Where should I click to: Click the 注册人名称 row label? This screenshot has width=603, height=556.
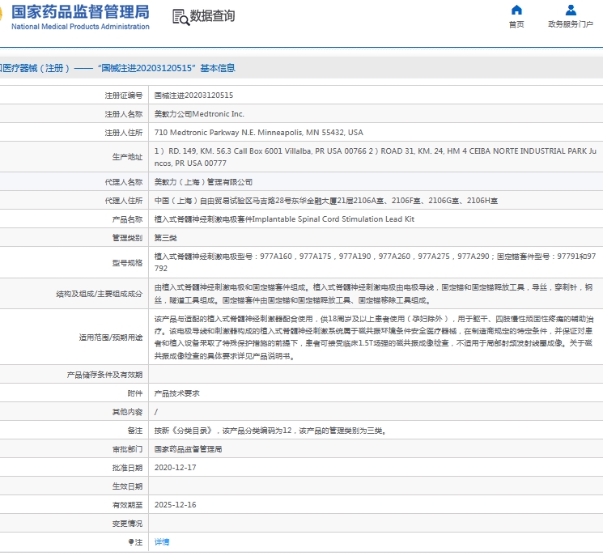(x=124, y=114)
